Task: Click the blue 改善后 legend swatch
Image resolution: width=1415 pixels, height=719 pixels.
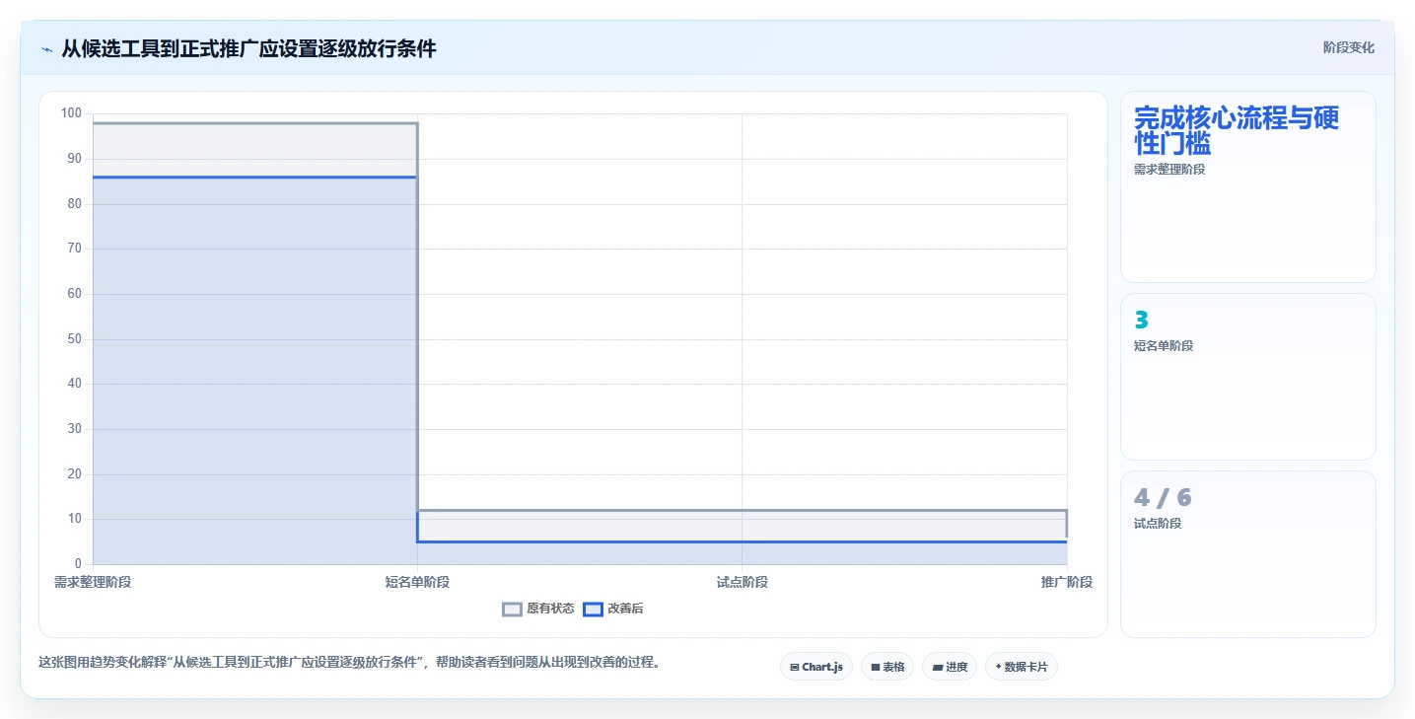Action: tap(593, 609)
